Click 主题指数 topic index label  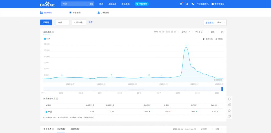tap(209, 22)
